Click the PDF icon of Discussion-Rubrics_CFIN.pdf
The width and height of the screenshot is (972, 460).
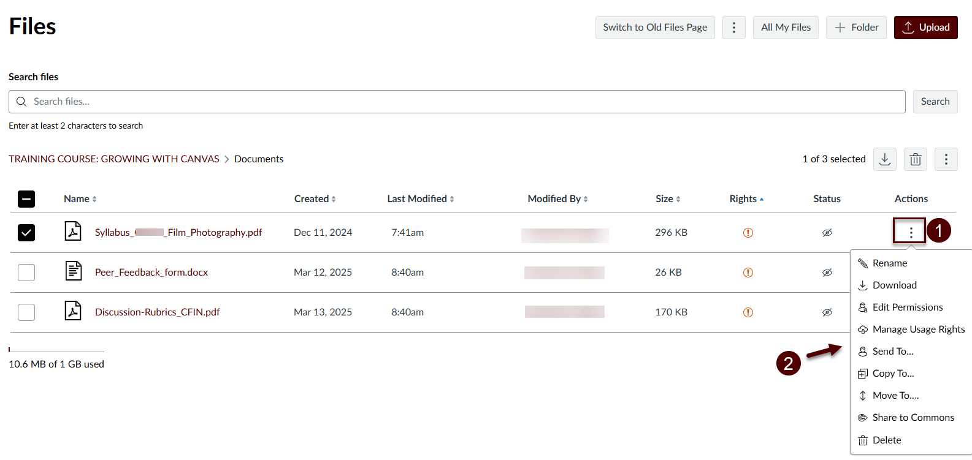(x=73, y=311)
